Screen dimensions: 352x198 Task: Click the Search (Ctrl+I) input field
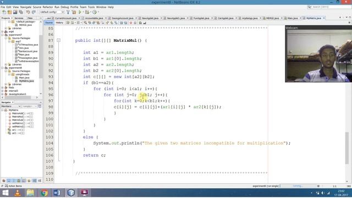tap(331, 7)
